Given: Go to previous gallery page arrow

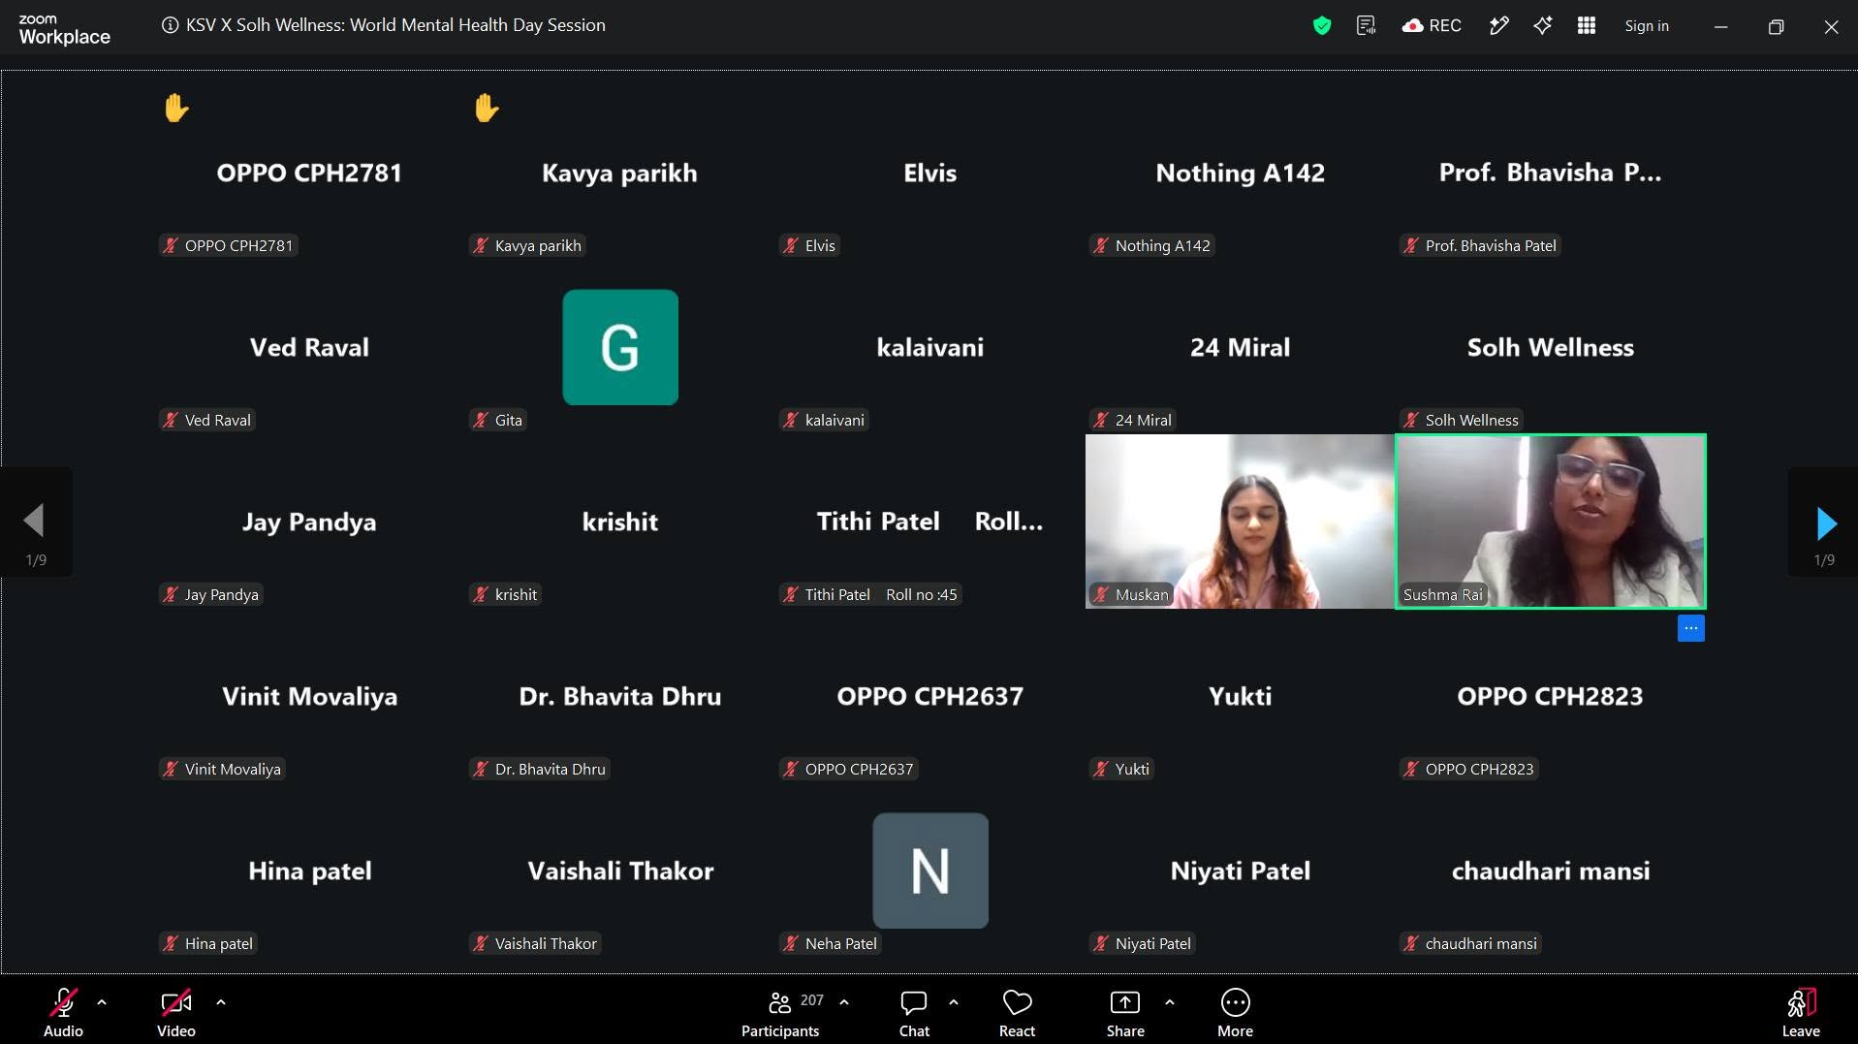Looking at the screenshot, I should (x=36, y=522).
